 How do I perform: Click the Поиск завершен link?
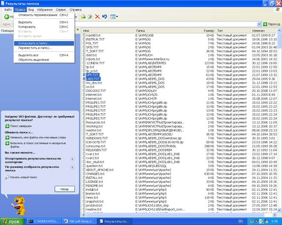click(21, 126)
